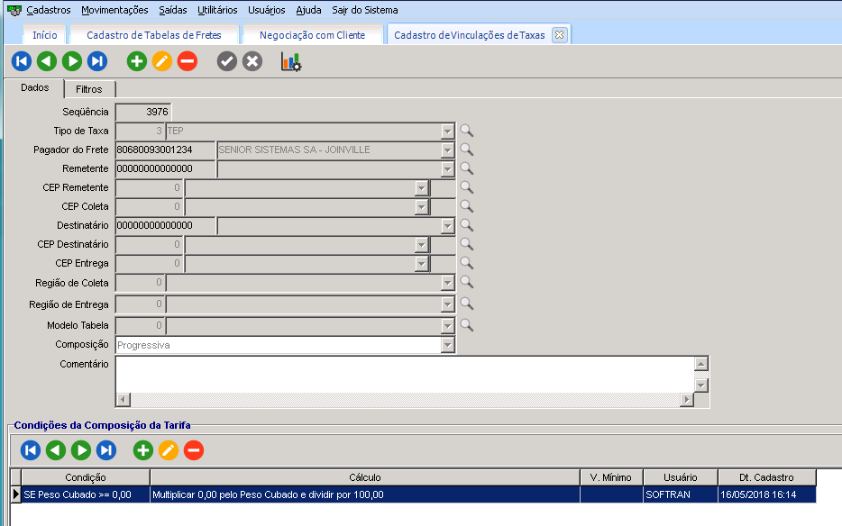Expand the Região de Coleta dropdown
The width and height of the screenshot is (842, 526).
pos(447,283)
